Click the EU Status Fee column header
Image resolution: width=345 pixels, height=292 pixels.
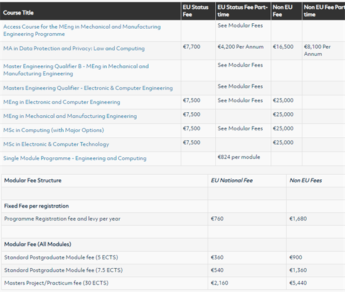(195, 11)
